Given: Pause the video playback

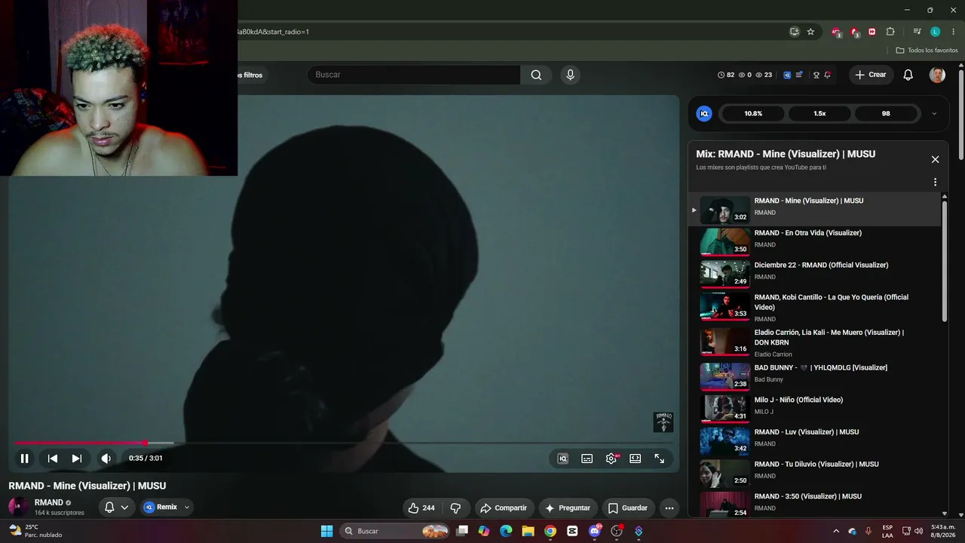Looking at the screenshot, I should coord(24,459).
